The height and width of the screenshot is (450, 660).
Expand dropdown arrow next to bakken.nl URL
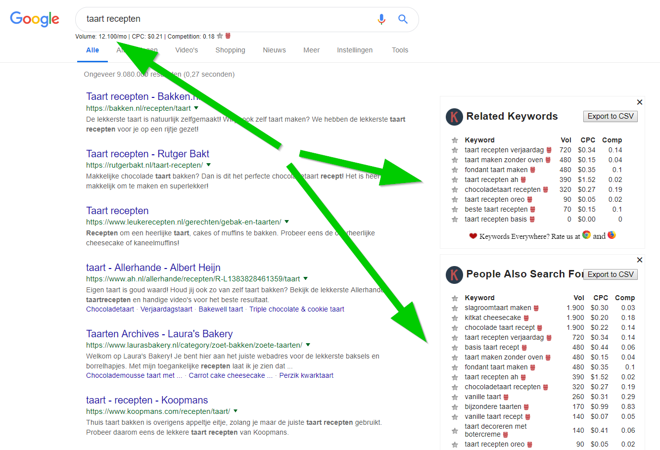(x=196, y=108)
